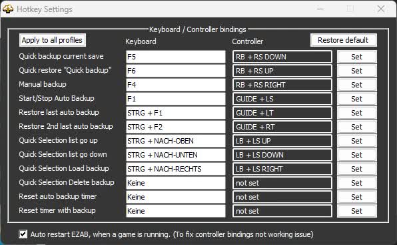Click Set for Reset timer with backup
Viewport: 397px width, 245px height.
(x=357, y=211)
